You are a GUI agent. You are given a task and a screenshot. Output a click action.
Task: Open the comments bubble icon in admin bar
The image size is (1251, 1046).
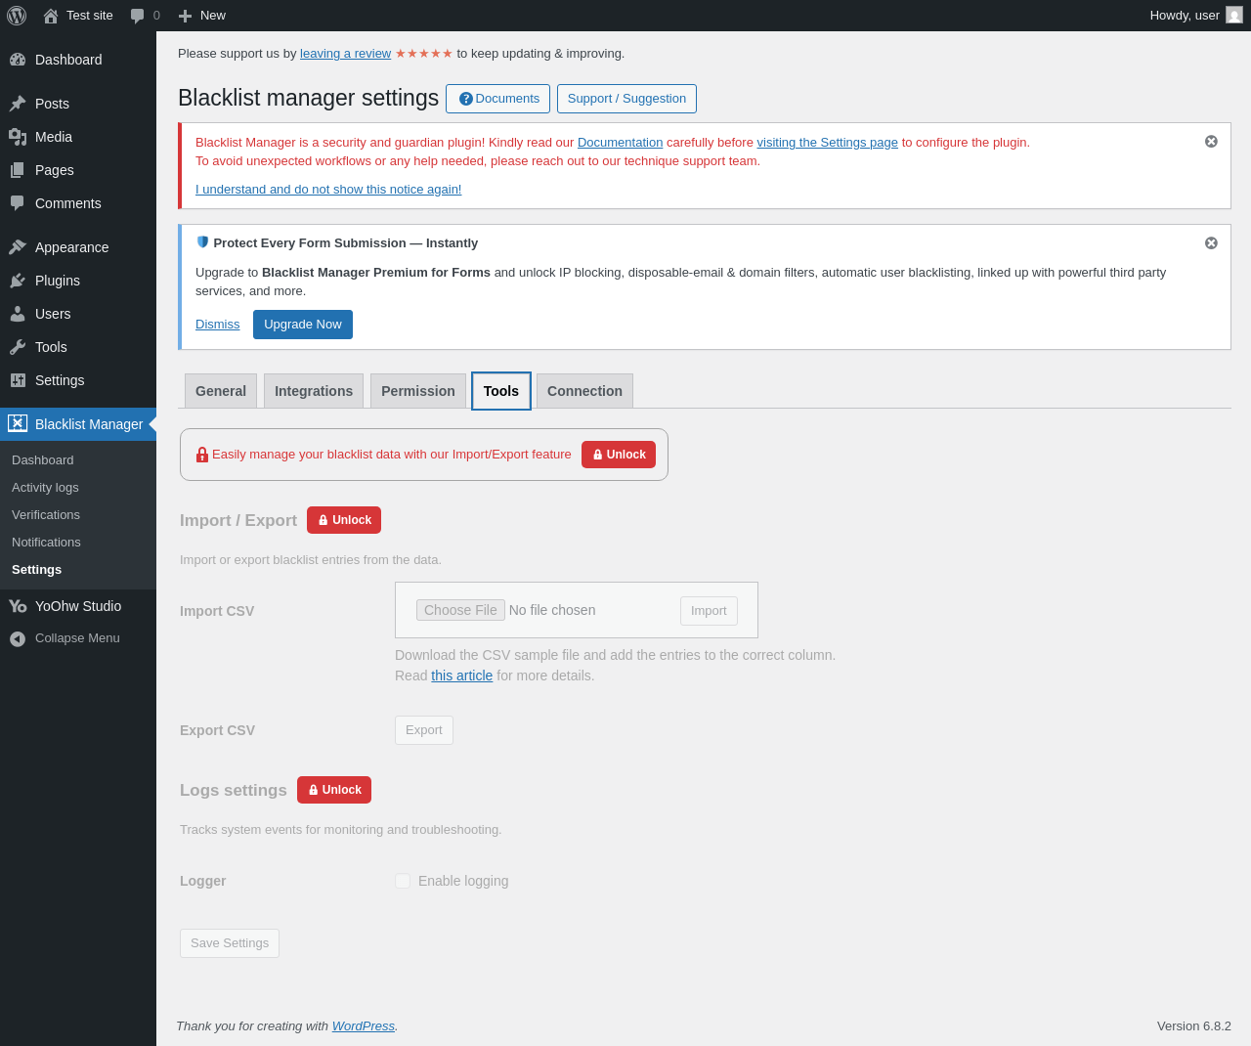pos(138,16)
